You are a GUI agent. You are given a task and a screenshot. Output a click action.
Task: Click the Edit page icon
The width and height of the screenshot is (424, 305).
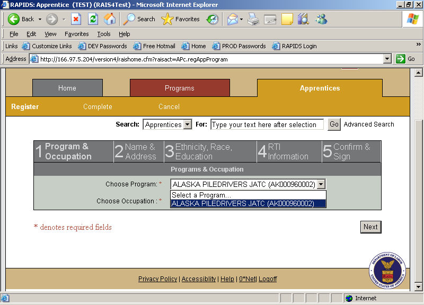[x=270, y=19]
